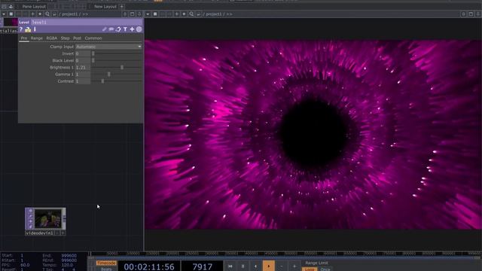Click the plus button beside videodevin1 label
This screenshot has height=271, width=482.
[63, 233]
